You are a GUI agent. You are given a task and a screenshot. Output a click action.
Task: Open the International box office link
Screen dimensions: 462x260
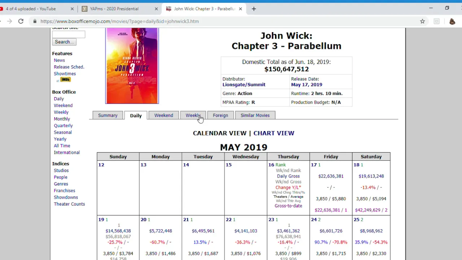pos(67,152)
